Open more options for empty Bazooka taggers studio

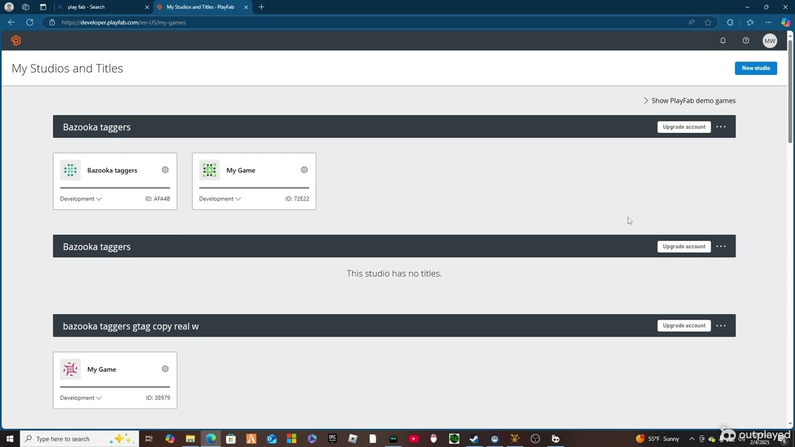(721, 246)
